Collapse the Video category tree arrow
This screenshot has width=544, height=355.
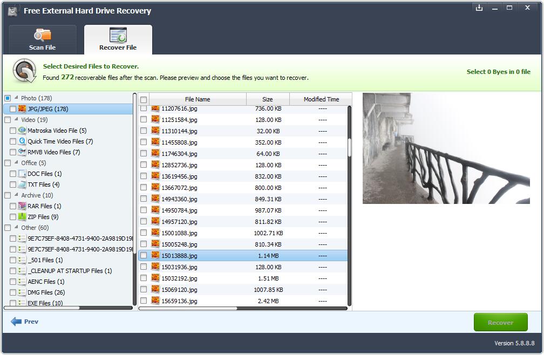pos(16,119)
